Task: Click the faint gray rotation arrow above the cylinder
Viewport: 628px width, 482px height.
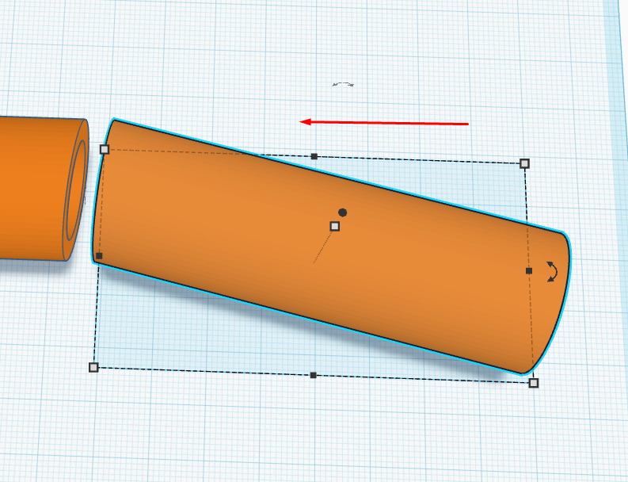Action: point(343,84)
